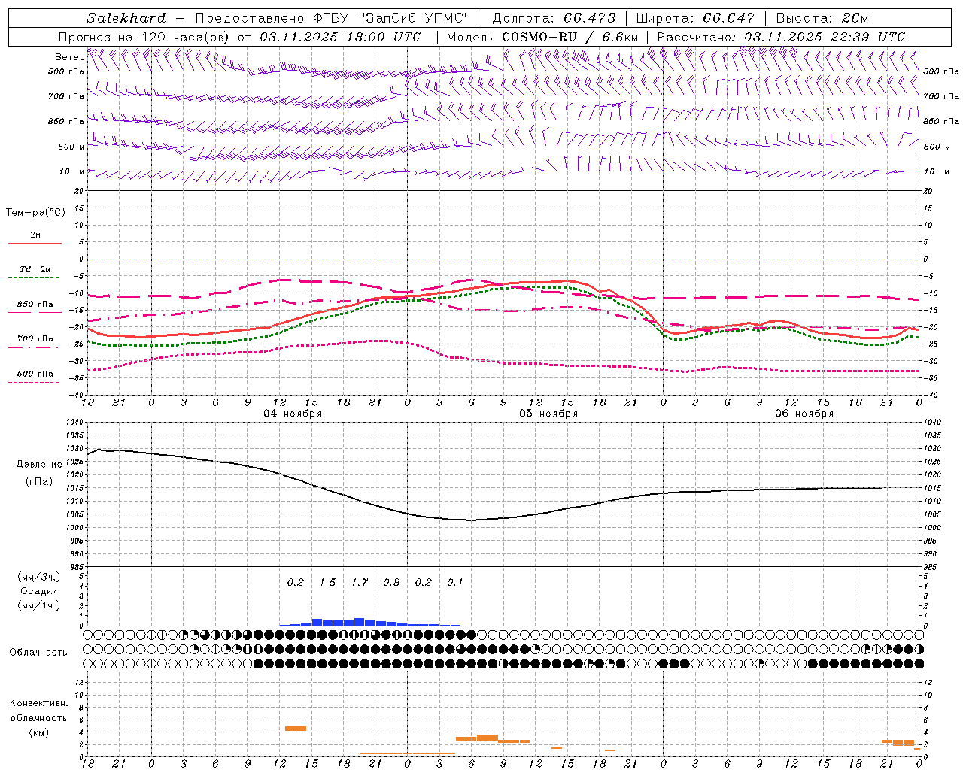Click the 'Предоставлено ФГБУ "ЗапСиб УГМС"' provider text

pos(333,18)
